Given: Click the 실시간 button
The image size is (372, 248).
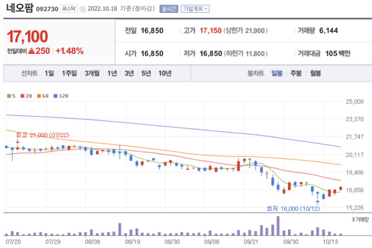Looking at the screenshot, I should pos(169,9).
